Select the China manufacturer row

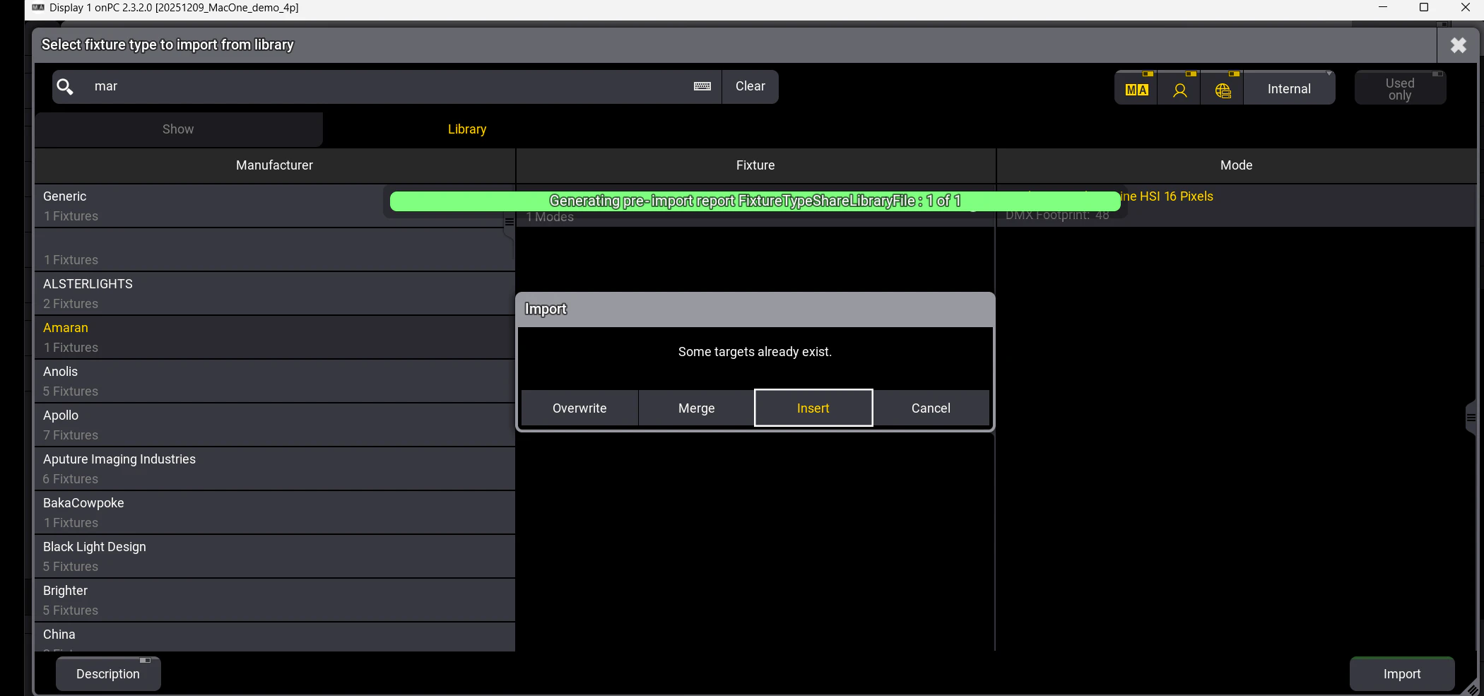pos(275,637)
